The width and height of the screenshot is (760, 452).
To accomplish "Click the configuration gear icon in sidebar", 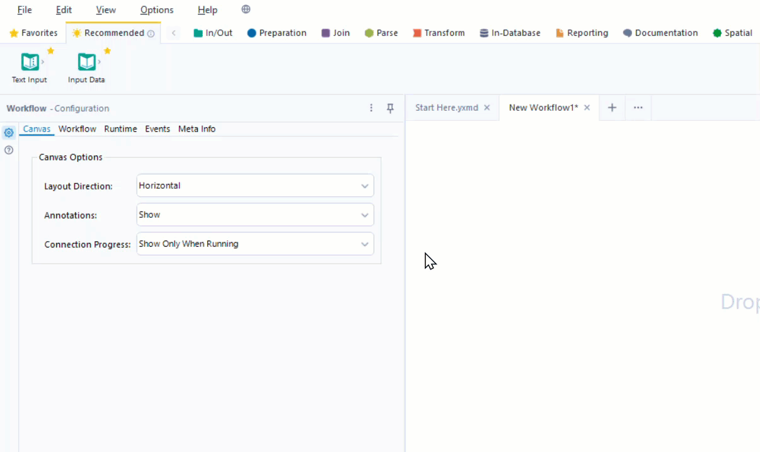I will click(x=9, y=133).
